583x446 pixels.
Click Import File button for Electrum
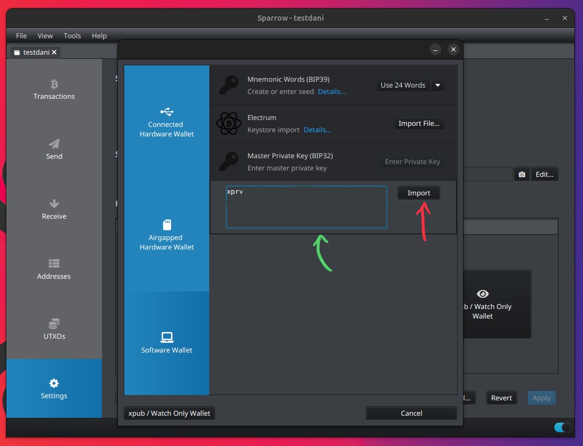coord(418,123)
